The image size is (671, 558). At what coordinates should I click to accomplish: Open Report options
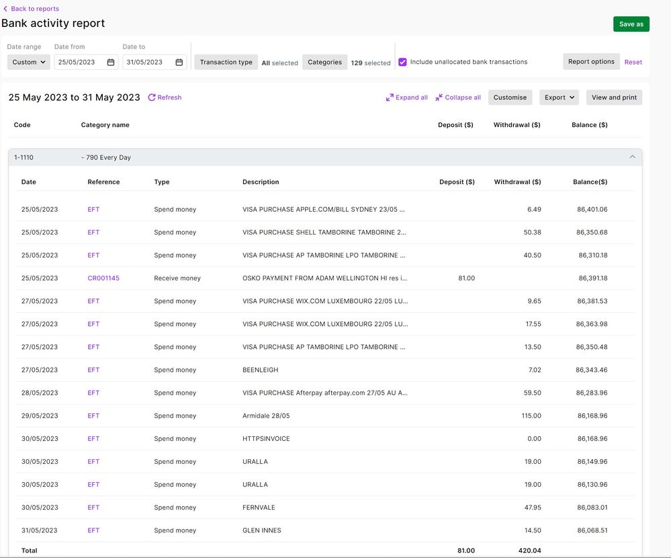591,62
